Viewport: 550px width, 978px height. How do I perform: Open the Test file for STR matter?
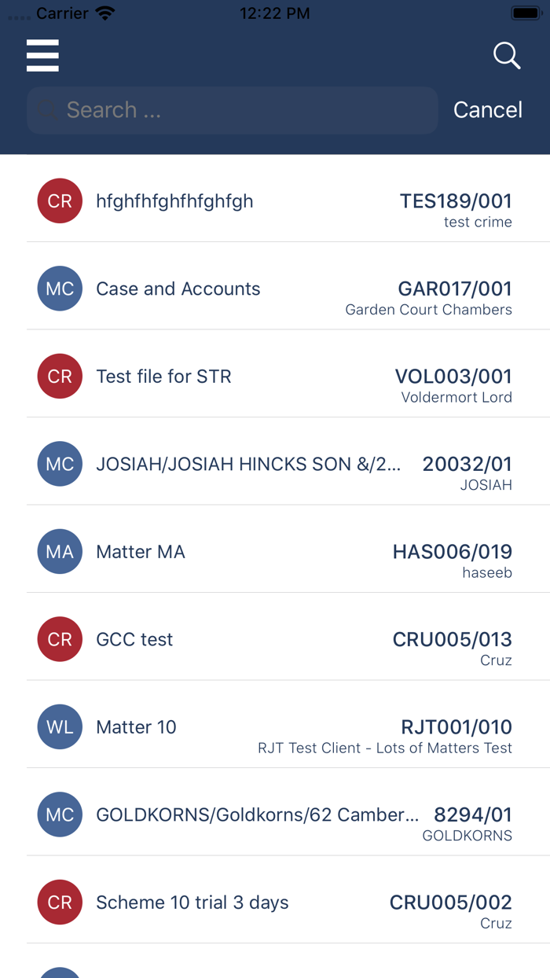pos(275,376)
